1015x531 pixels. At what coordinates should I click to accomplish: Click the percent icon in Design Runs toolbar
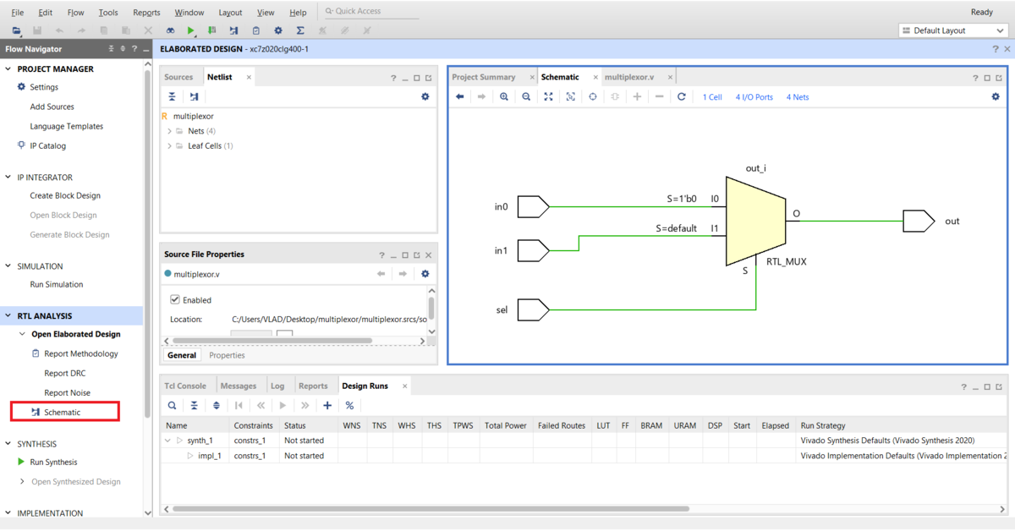point(349,406)
